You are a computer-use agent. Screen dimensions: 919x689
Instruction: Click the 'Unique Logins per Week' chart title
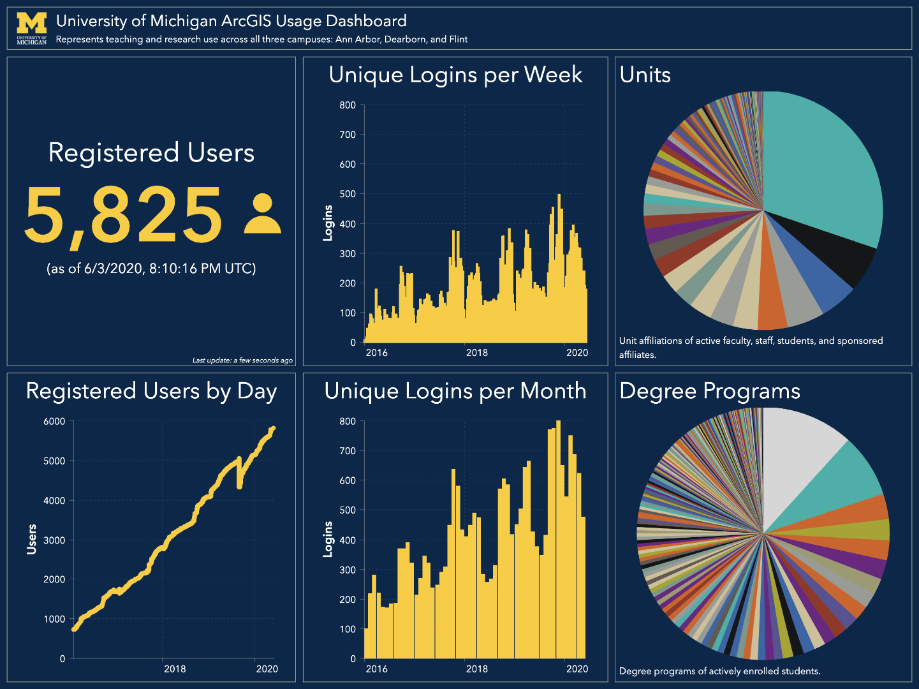pos(455,75)
